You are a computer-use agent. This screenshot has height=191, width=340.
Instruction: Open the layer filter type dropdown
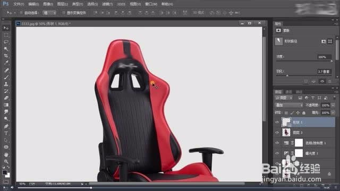point(284,98)
